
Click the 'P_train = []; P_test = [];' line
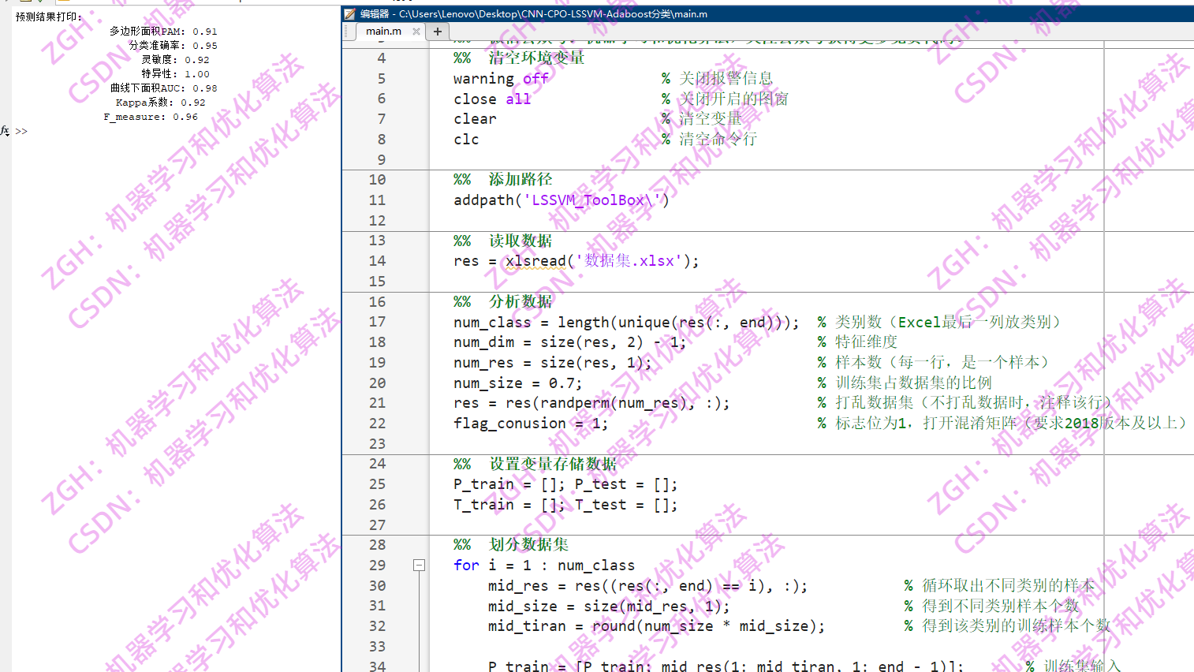click(565, 484)
